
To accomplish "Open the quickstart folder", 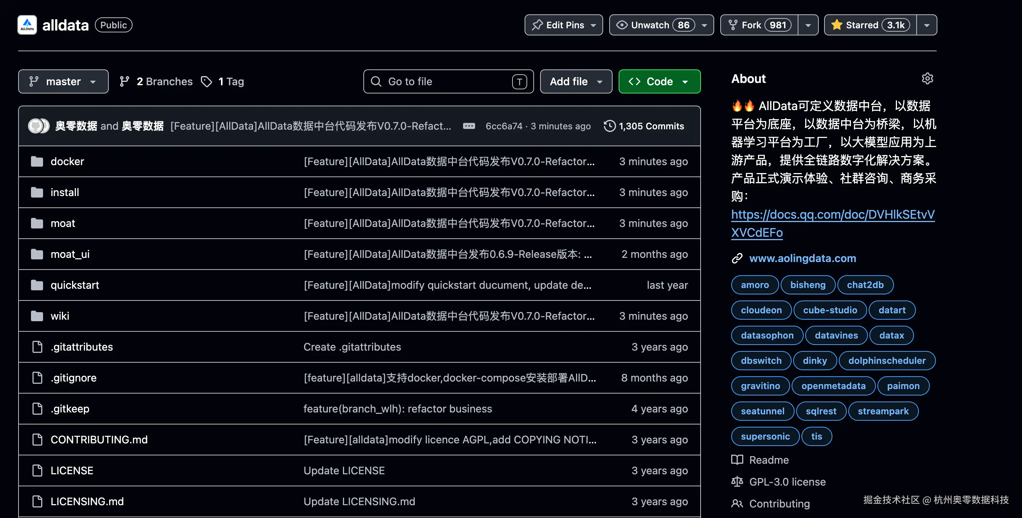I will [75, 285].
